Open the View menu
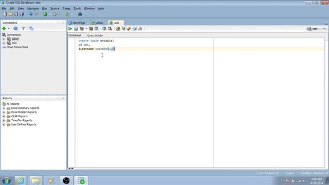The height and width of the screenshot is (185, 329). 21,9
